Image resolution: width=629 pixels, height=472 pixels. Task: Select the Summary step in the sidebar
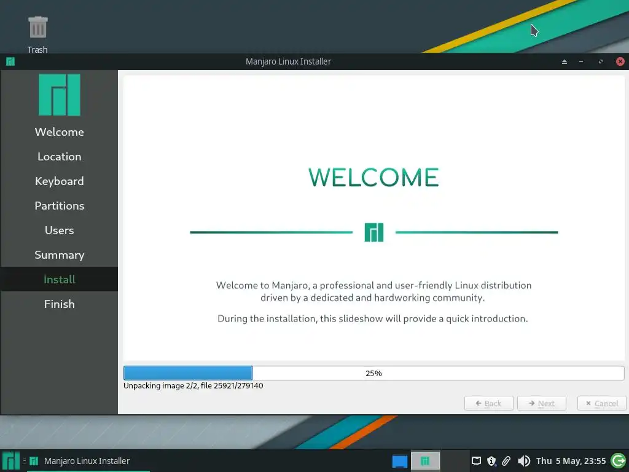tap(60, 254)
